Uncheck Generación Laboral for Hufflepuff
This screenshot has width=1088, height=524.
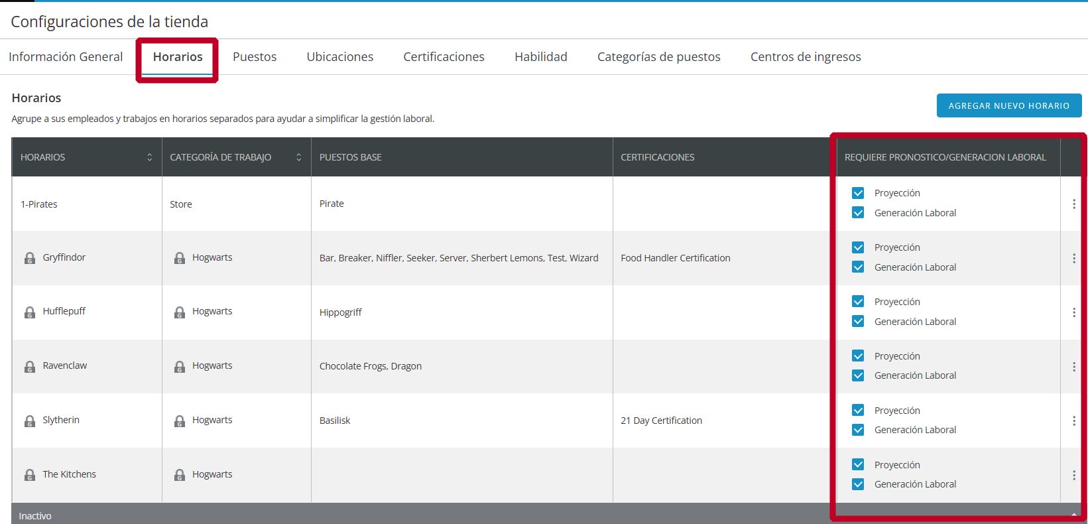[858, 322]
